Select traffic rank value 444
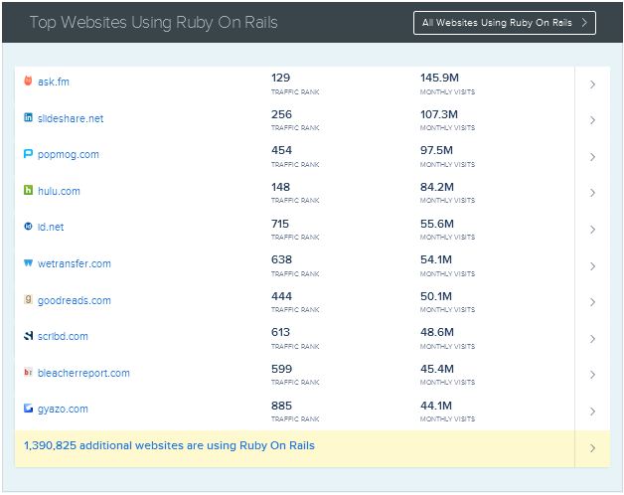Viewport: 624px width, 495px height. (281, 296)
